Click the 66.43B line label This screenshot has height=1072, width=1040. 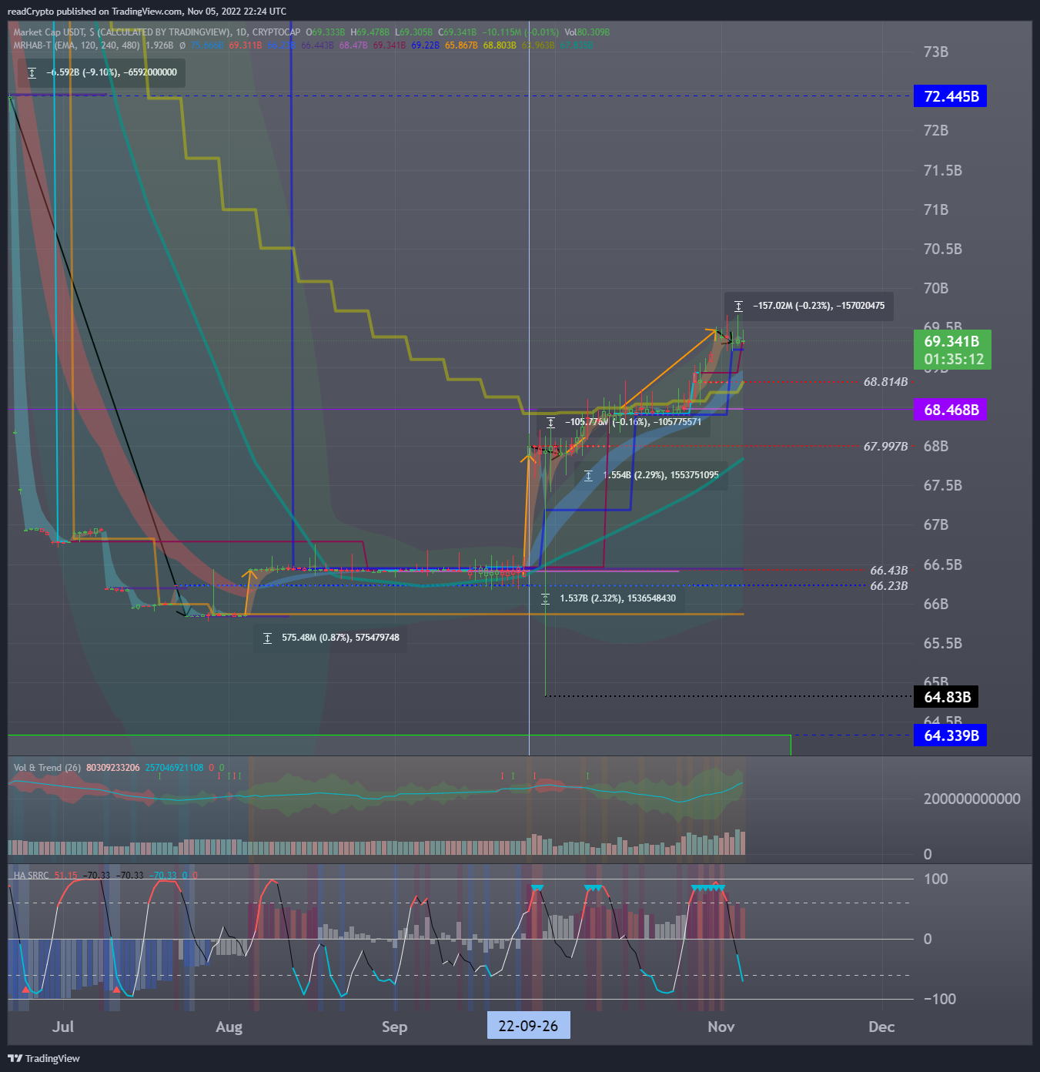pos(889,571)
